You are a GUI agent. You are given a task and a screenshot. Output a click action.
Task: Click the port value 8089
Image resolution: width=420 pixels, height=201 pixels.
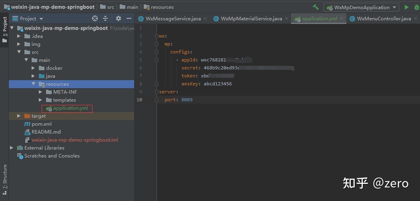187,100
